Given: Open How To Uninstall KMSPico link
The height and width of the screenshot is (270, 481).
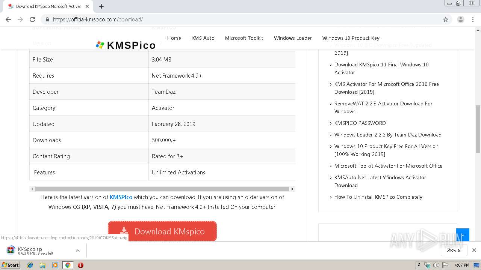Looking at the screenshot, I should point(378,197).
